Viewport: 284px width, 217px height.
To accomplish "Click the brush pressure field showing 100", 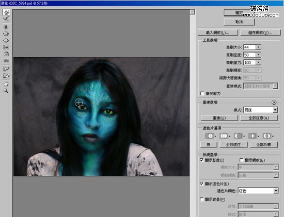I will (249, 62).
